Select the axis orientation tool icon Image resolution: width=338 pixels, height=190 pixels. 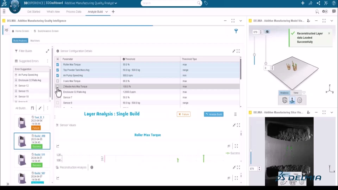point(292,100)
